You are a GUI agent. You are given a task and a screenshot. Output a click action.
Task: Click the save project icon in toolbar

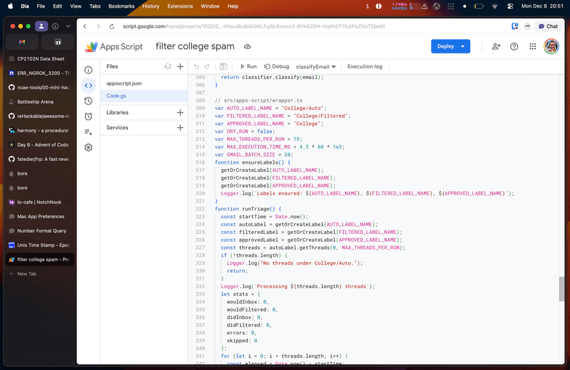(x=223, y=67)
